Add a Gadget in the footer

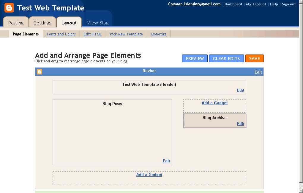149,175
